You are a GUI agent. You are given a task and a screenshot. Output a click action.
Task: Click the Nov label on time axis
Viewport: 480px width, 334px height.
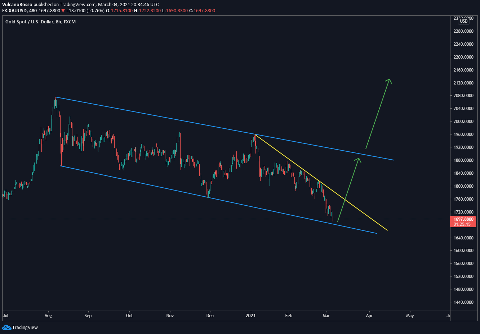pos(170,316)
